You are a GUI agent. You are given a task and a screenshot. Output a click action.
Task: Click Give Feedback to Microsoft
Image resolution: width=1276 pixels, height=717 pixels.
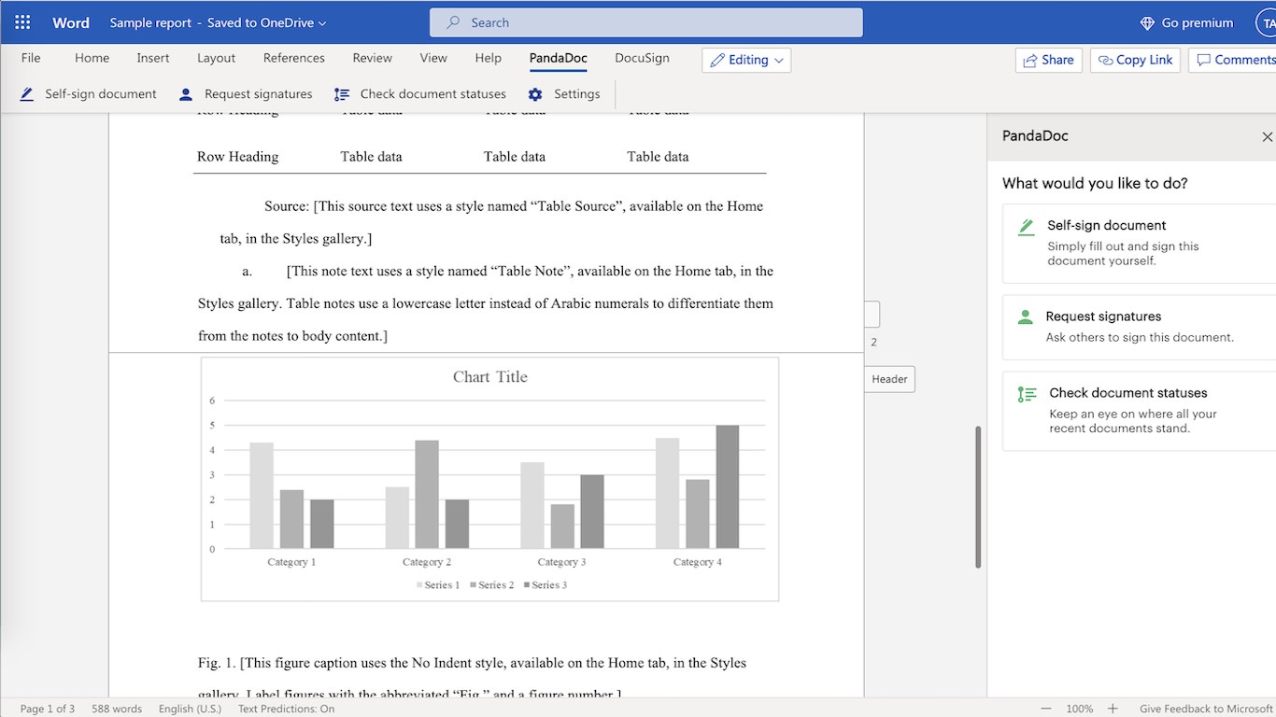[x=1207, y=709]
